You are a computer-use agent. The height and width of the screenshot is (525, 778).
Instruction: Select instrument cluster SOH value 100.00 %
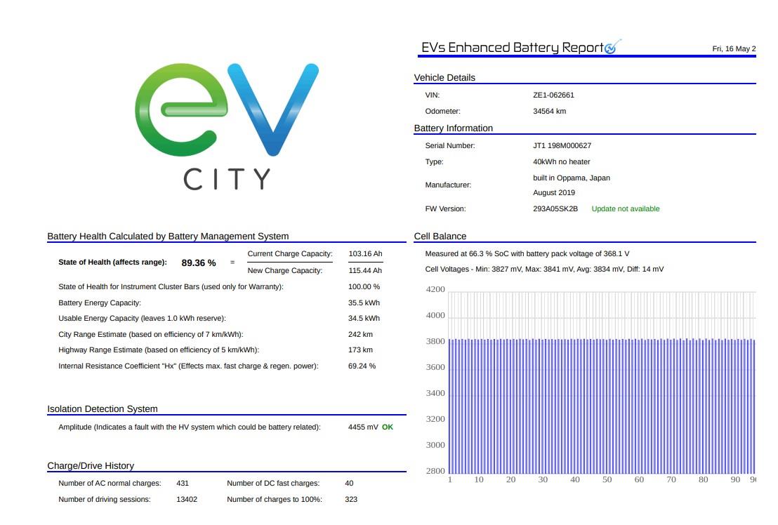364,286
